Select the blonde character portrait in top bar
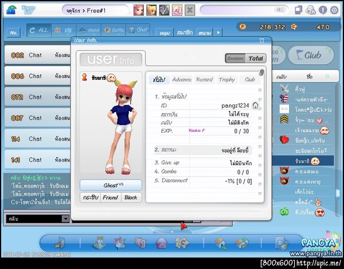This screenshot has width=344, height=269. (x=151, y=10)
